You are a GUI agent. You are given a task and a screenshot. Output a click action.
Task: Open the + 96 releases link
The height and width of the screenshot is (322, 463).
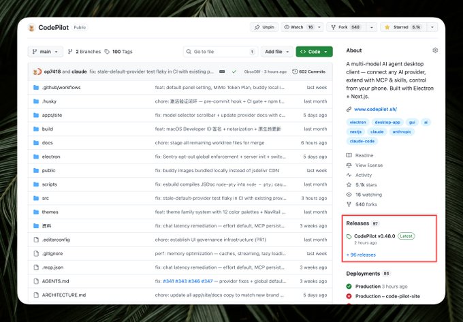coord(361,255)
